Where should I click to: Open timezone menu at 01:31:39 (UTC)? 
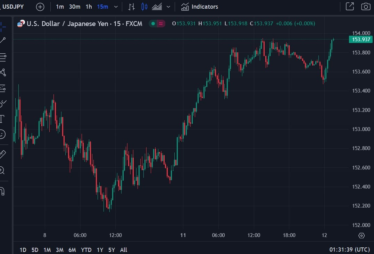[349, 249]
